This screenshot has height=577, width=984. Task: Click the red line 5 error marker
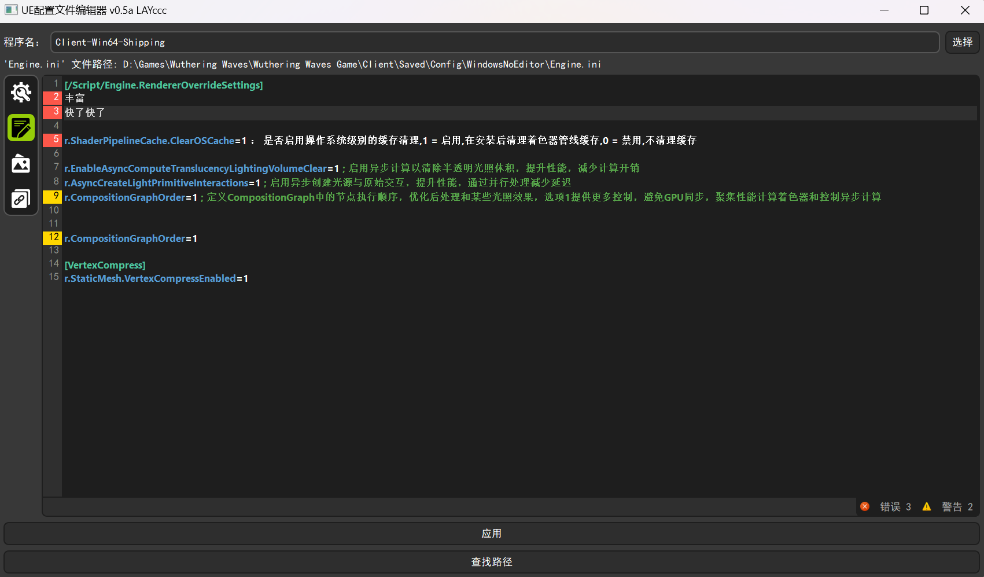[53, 139]
